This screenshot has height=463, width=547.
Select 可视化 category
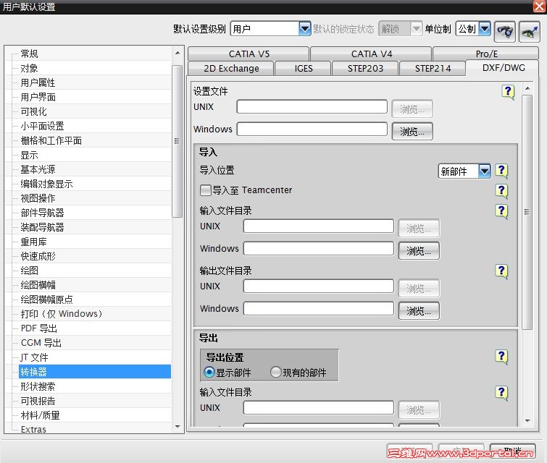33,111
